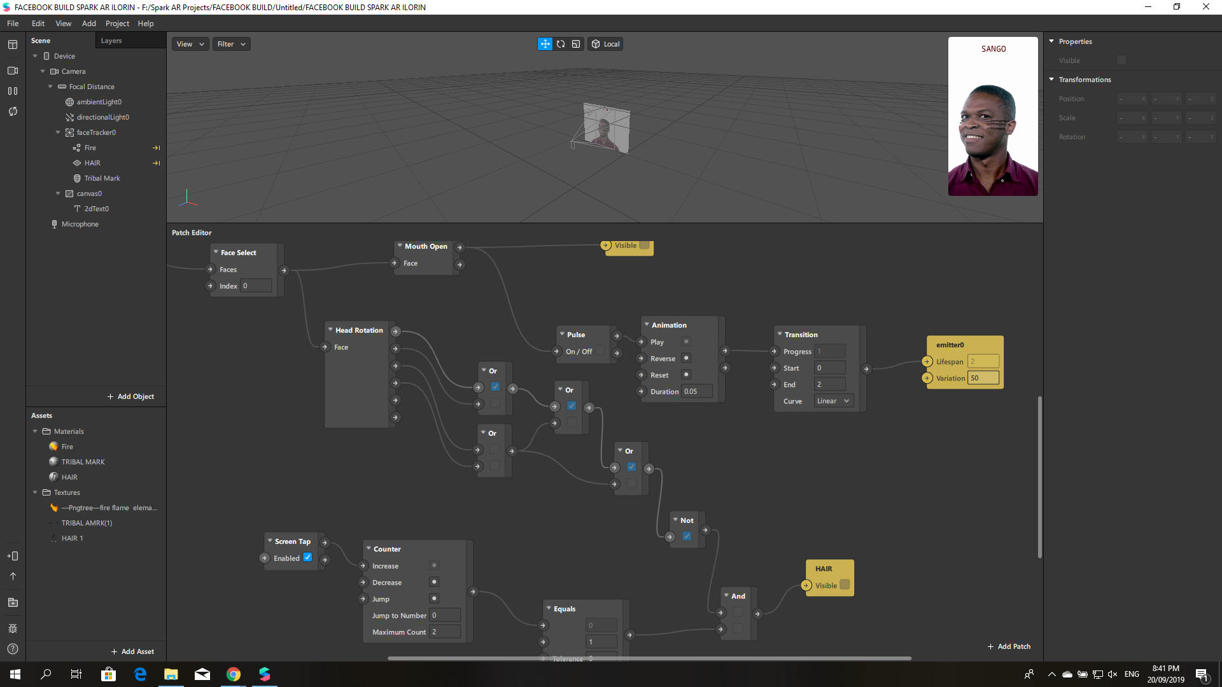Click the video camera icon in left sidebar
The height and width of the screenshot is (687, 1222).
click(x=13, y=71)
